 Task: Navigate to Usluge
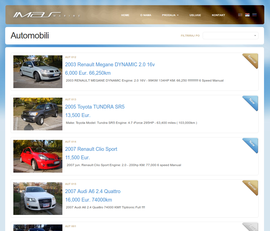[x=195, y=15]
